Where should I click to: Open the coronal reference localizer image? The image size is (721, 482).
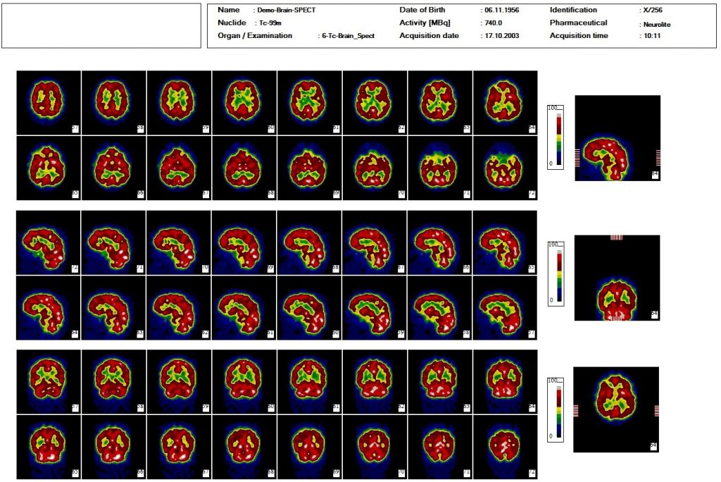[617, 277]
